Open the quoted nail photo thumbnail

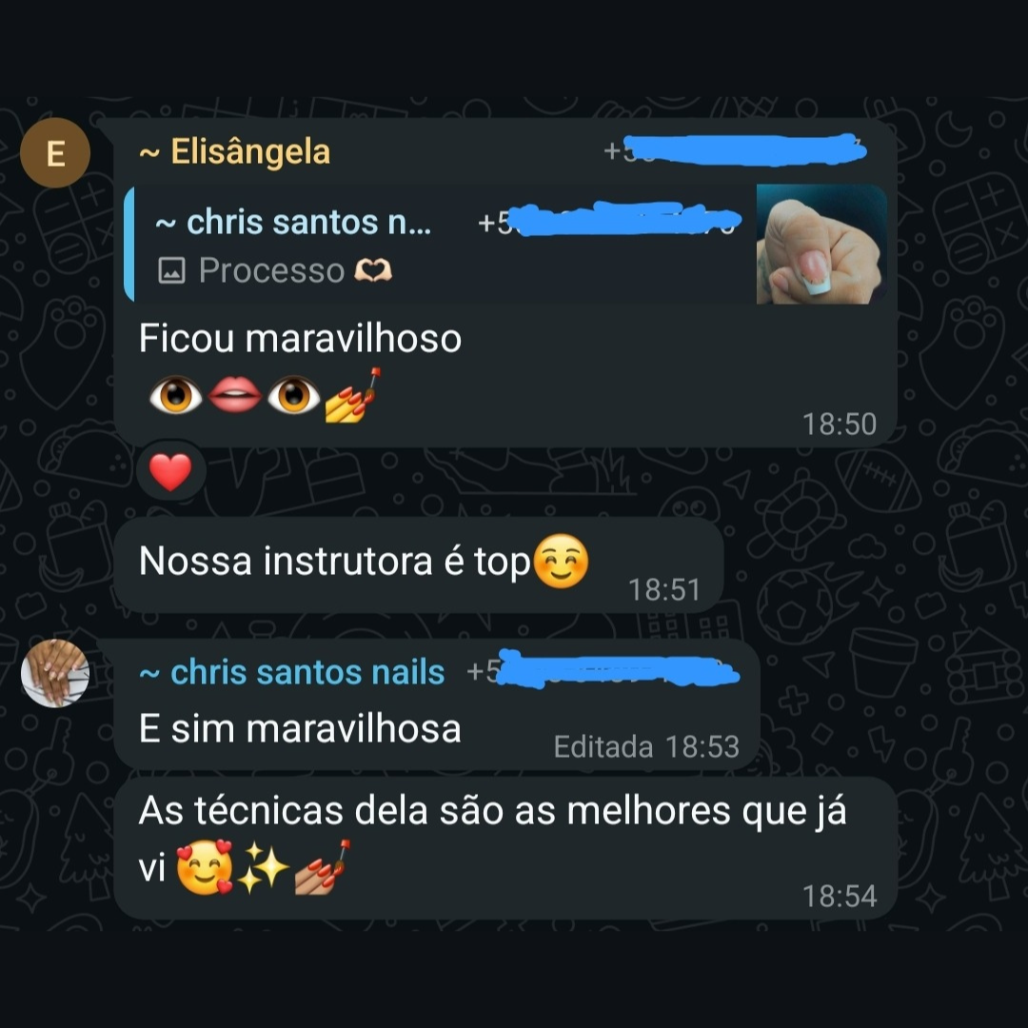[821, 244]
